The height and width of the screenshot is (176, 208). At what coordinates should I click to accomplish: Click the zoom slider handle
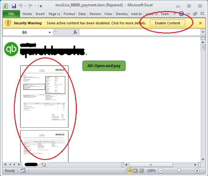click(x=179, y=171)
